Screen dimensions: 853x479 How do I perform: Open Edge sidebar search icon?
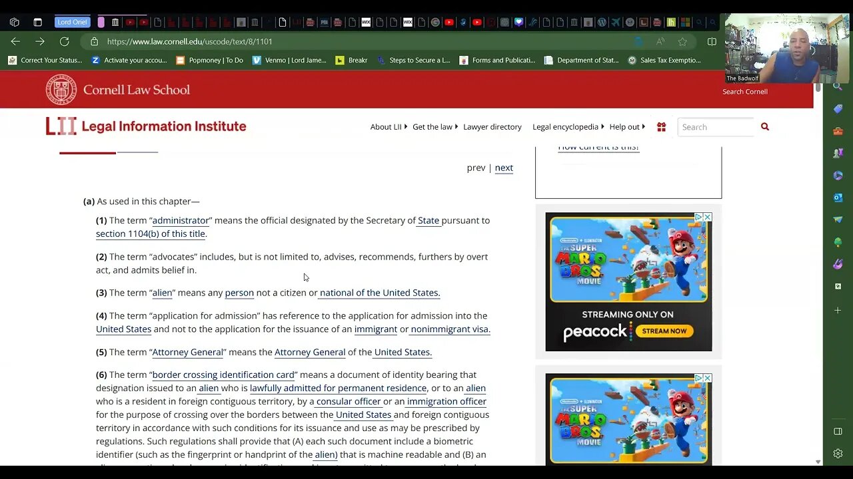click(x=838, y=86)
